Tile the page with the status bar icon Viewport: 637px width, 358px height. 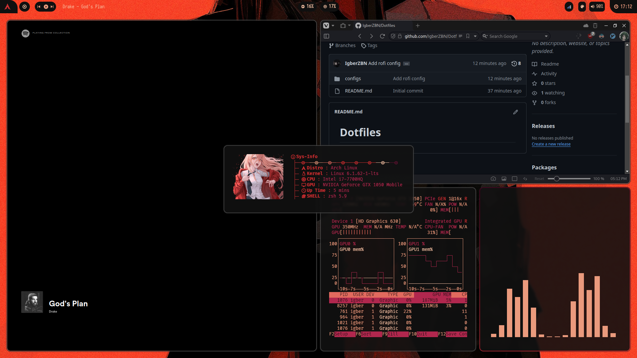515,179
